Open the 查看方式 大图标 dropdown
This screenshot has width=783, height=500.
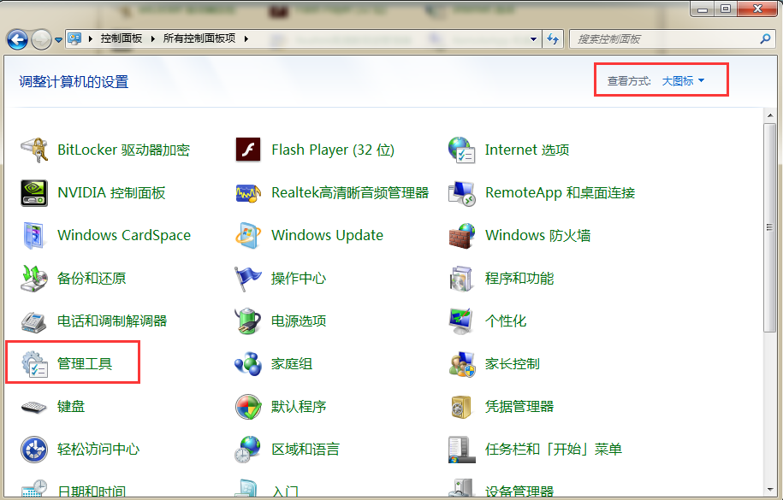coord(683,81)
